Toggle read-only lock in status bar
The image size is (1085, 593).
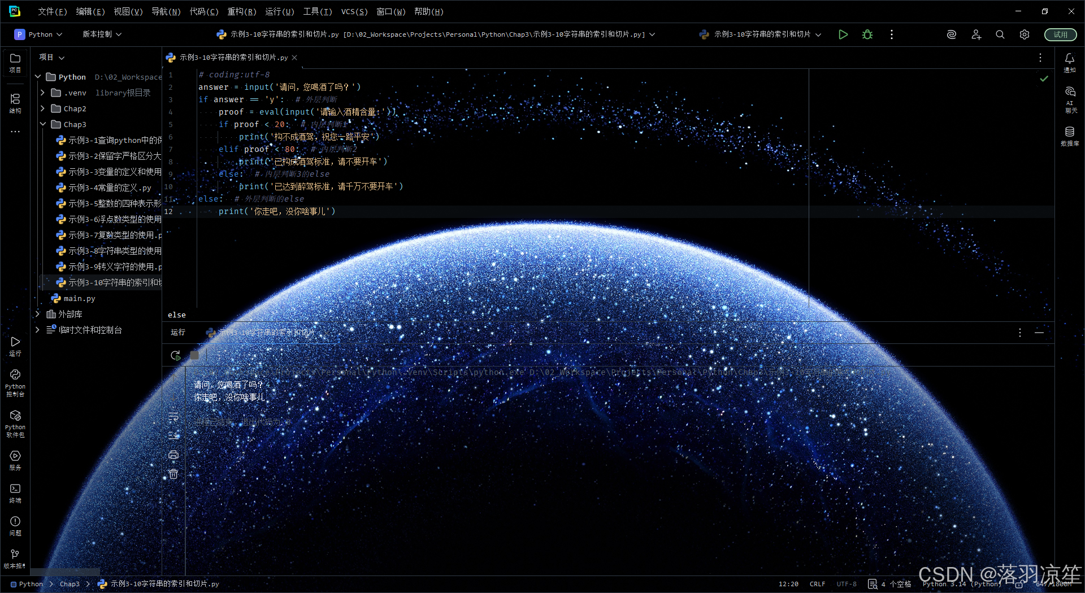point(1019,585)
